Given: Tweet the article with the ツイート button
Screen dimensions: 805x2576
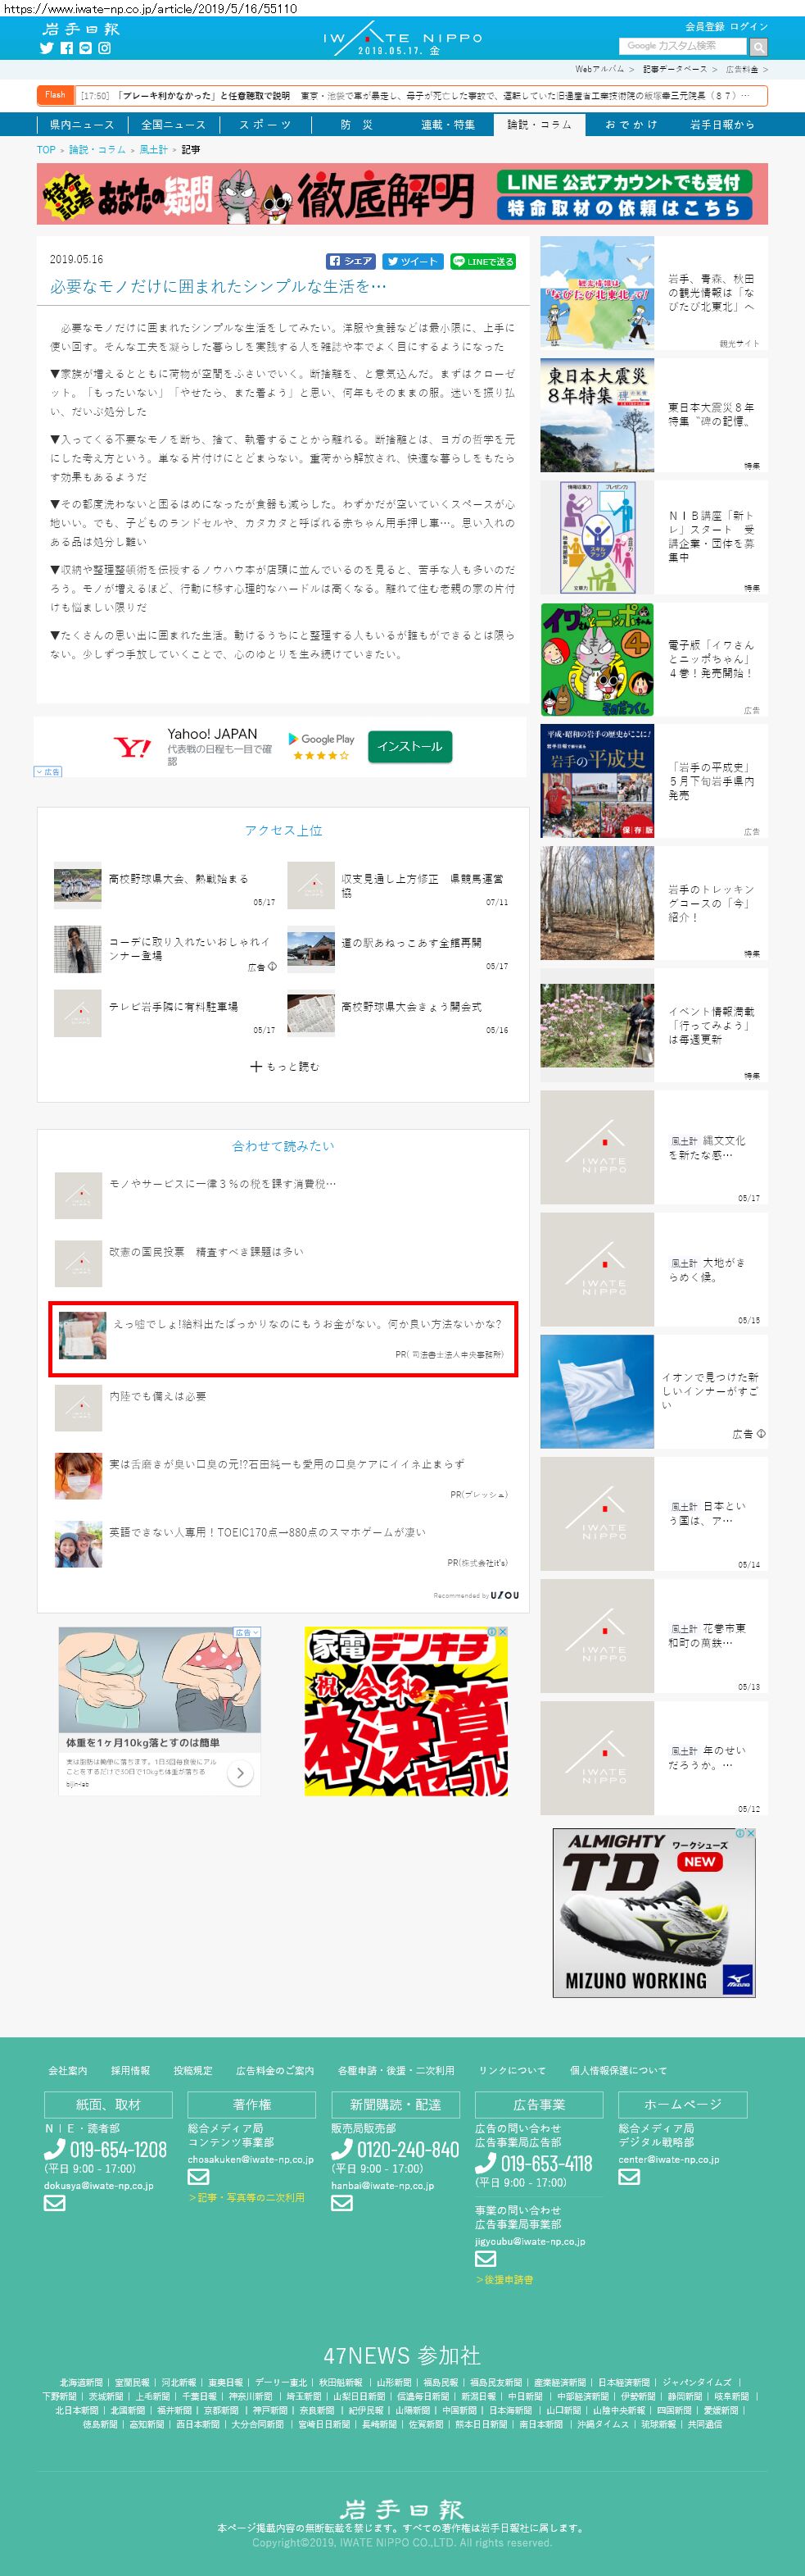Looking at the screenshot, I should click(413, 261).
